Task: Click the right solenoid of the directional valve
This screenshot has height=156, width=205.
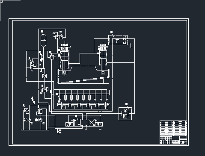Action: pyautogui.click(x=99, y=124)
